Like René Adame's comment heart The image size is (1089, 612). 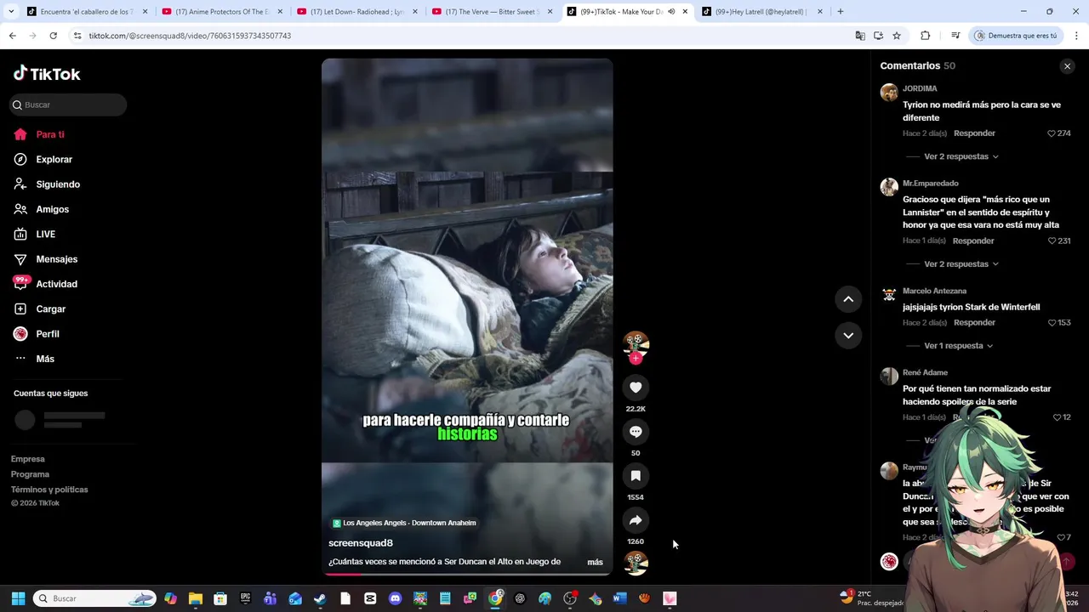1057,417
